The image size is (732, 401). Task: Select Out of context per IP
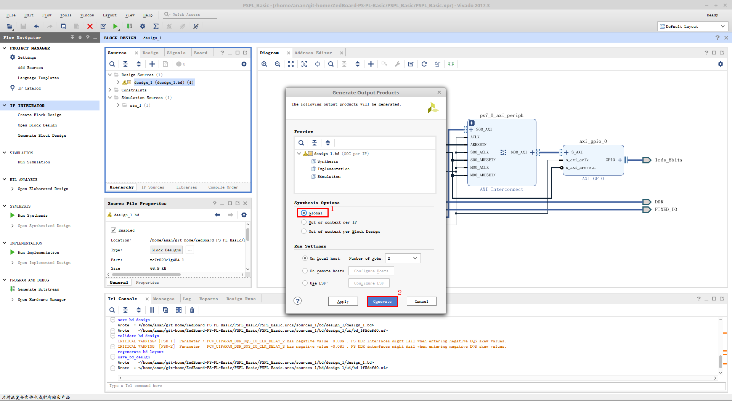pyautogui.click(x=304, y=222)
